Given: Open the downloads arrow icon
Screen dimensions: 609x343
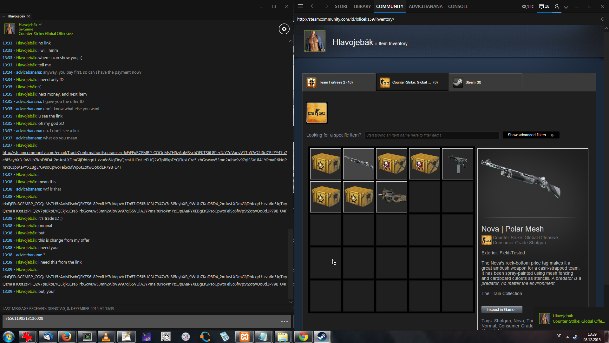Looking at the screenshot, I should [566, 6].
